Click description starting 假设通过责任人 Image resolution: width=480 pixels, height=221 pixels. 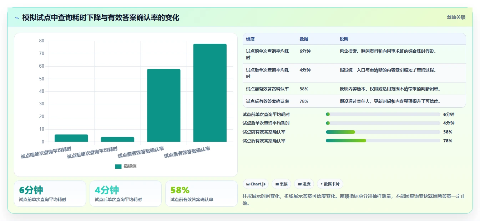point(390,101)
